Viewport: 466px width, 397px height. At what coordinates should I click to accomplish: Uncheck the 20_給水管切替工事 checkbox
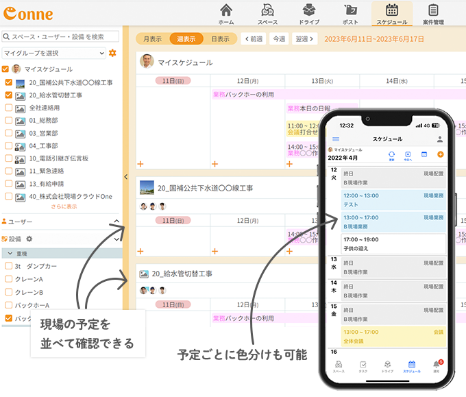pyautogui.click(x=9, y=95)
